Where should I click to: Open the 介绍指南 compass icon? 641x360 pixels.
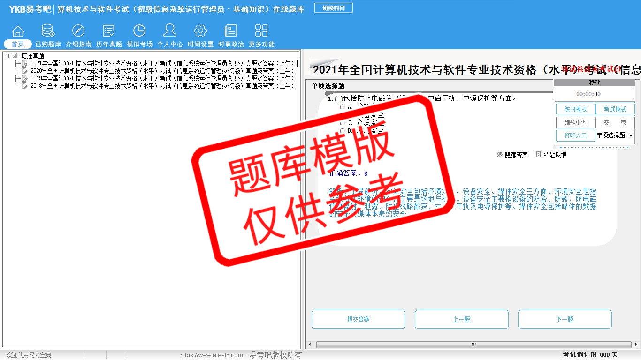coord(78,31)
